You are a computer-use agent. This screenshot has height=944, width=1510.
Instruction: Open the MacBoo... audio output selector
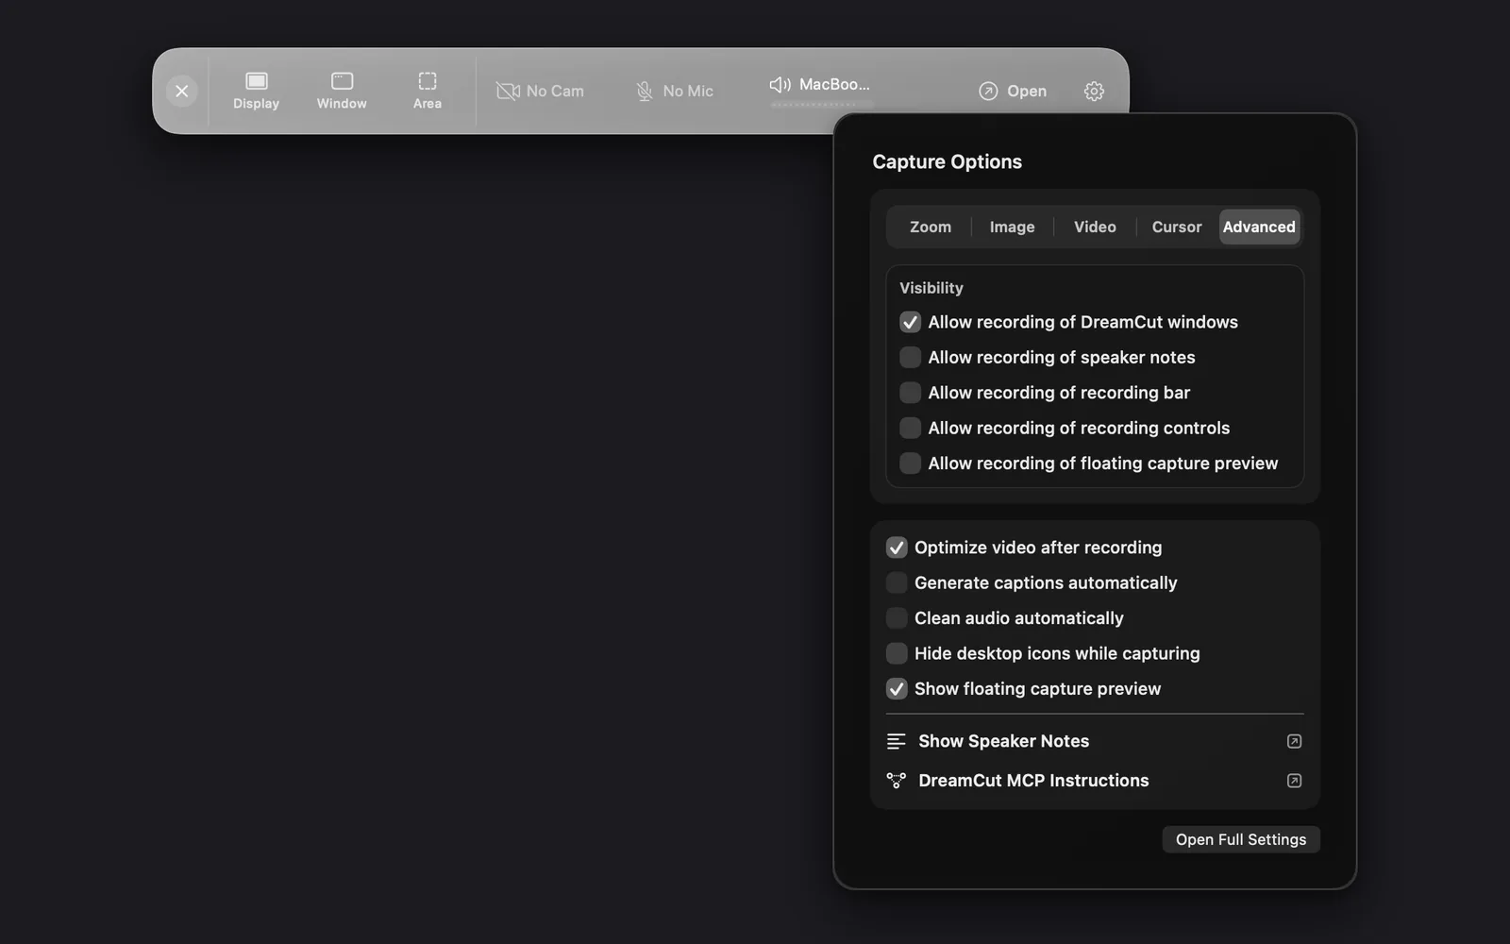pos(819,85)
